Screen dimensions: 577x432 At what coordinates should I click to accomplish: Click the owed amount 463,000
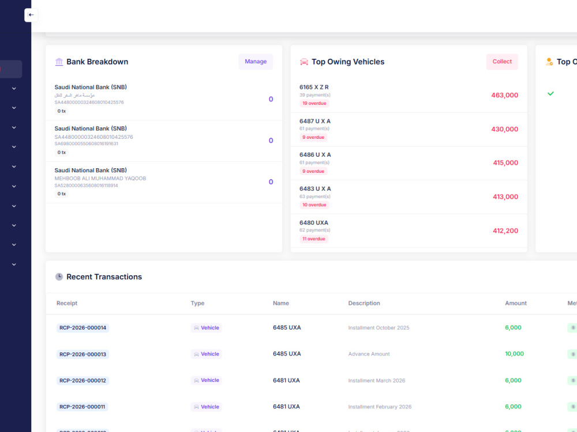click(504, 95)
